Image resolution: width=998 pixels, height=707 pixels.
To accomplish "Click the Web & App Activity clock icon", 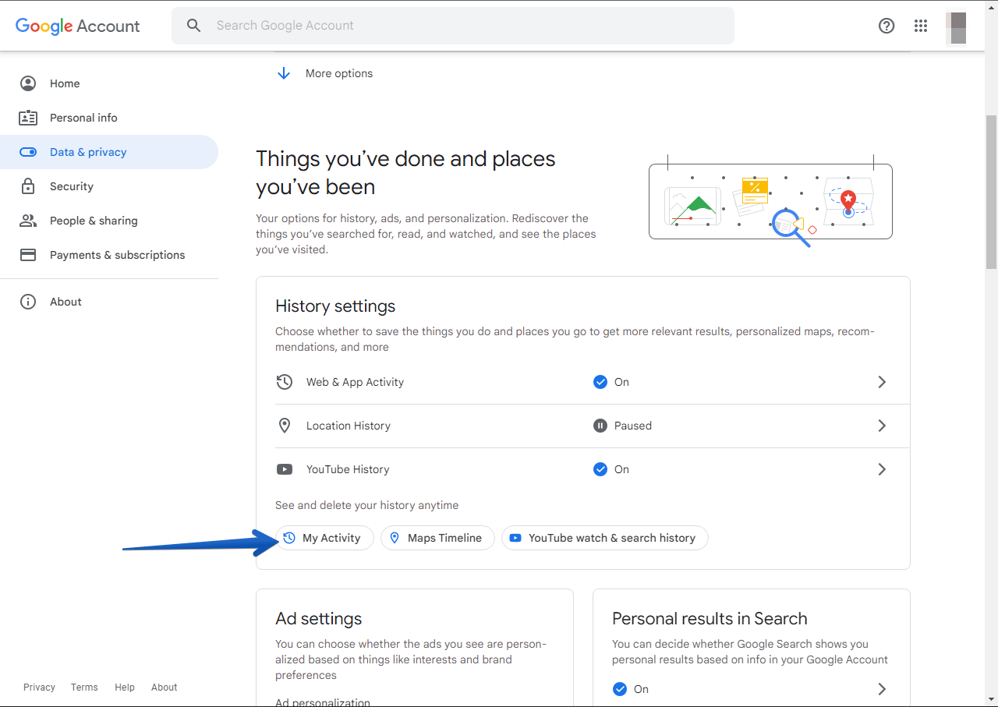I will (x=285, y=382).
